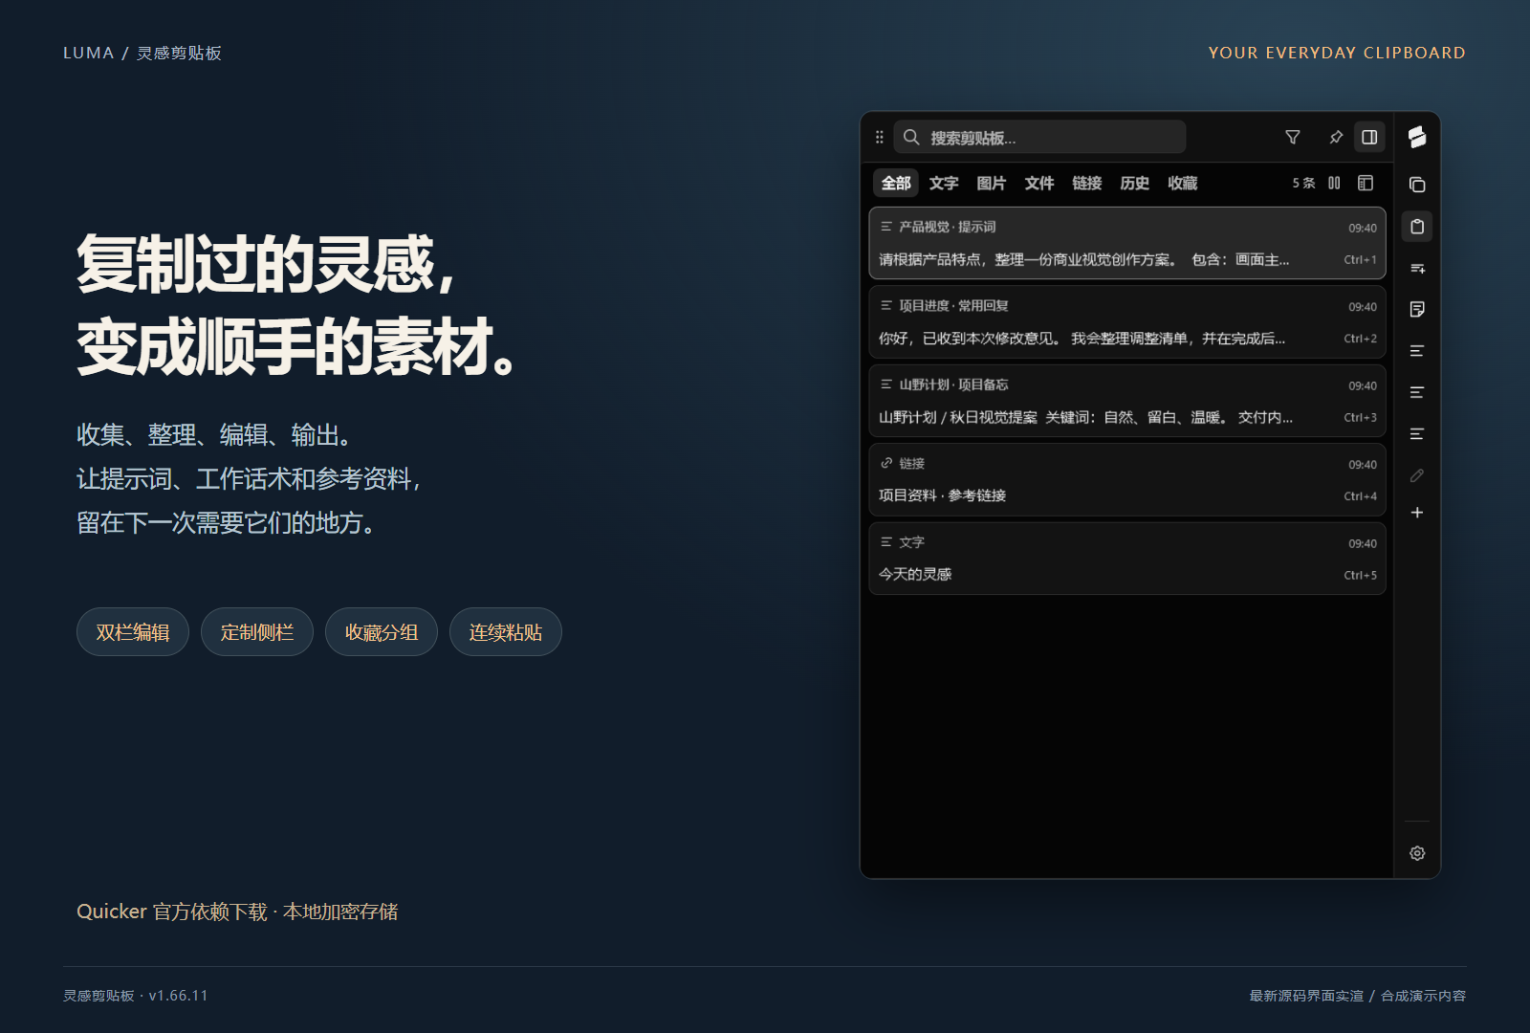Click the LUMA / 灵感剪贴板 header brand
The width and height of the screenshot is (1530, 1033).
tap(142, 54)
